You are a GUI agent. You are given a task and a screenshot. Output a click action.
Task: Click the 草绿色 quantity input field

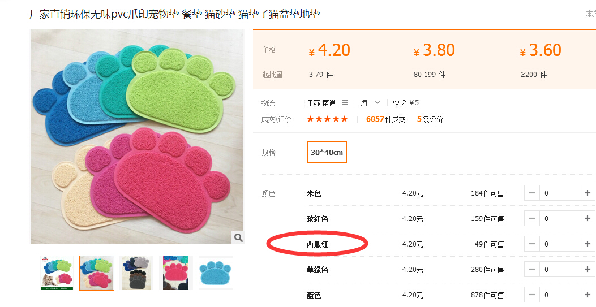[559, 270]
